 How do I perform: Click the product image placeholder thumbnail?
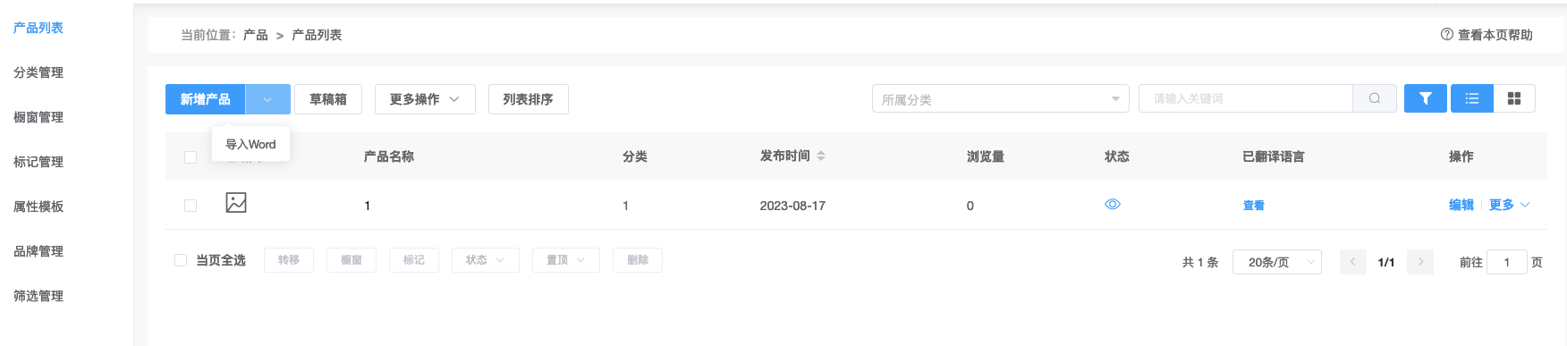pyautogui.click(x=236, y=203)
